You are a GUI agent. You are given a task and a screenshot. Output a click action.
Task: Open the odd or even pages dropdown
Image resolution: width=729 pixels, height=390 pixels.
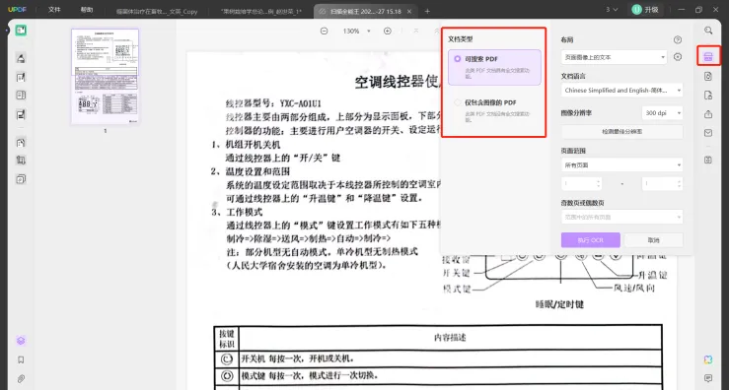click(622, 217)
